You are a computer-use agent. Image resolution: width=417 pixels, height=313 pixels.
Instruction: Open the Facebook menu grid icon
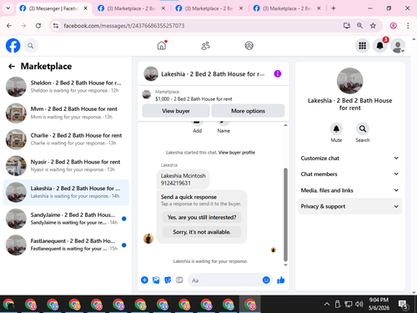pos(362,46)
